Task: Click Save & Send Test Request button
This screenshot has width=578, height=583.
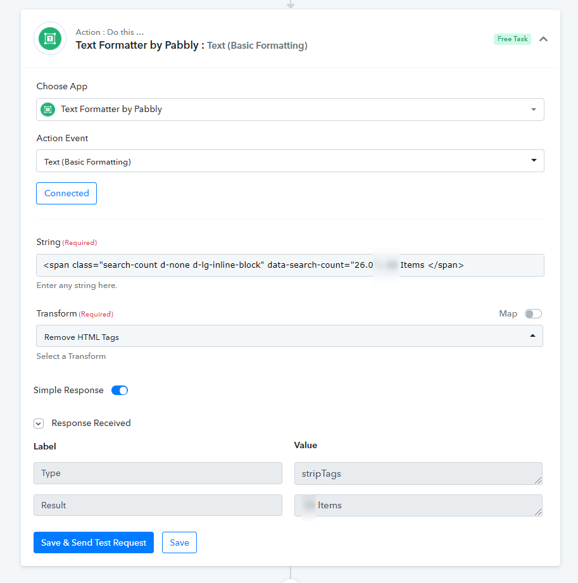Action: point(94,542)
